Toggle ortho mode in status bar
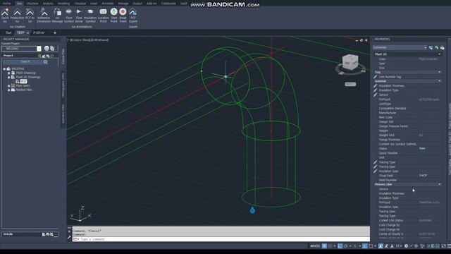 (340, 246)
